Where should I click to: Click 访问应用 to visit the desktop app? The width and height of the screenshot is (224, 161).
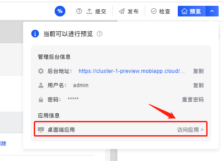point(190,130)
